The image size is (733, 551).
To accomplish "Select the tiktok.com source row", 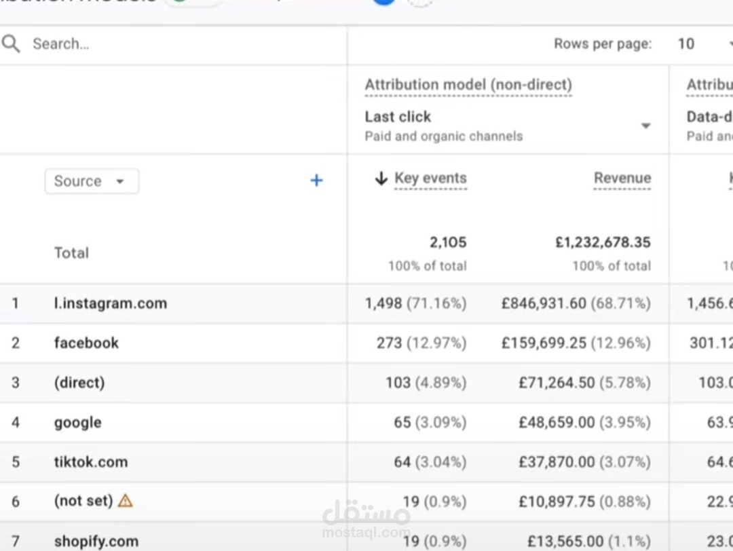I will coord(91,462).
